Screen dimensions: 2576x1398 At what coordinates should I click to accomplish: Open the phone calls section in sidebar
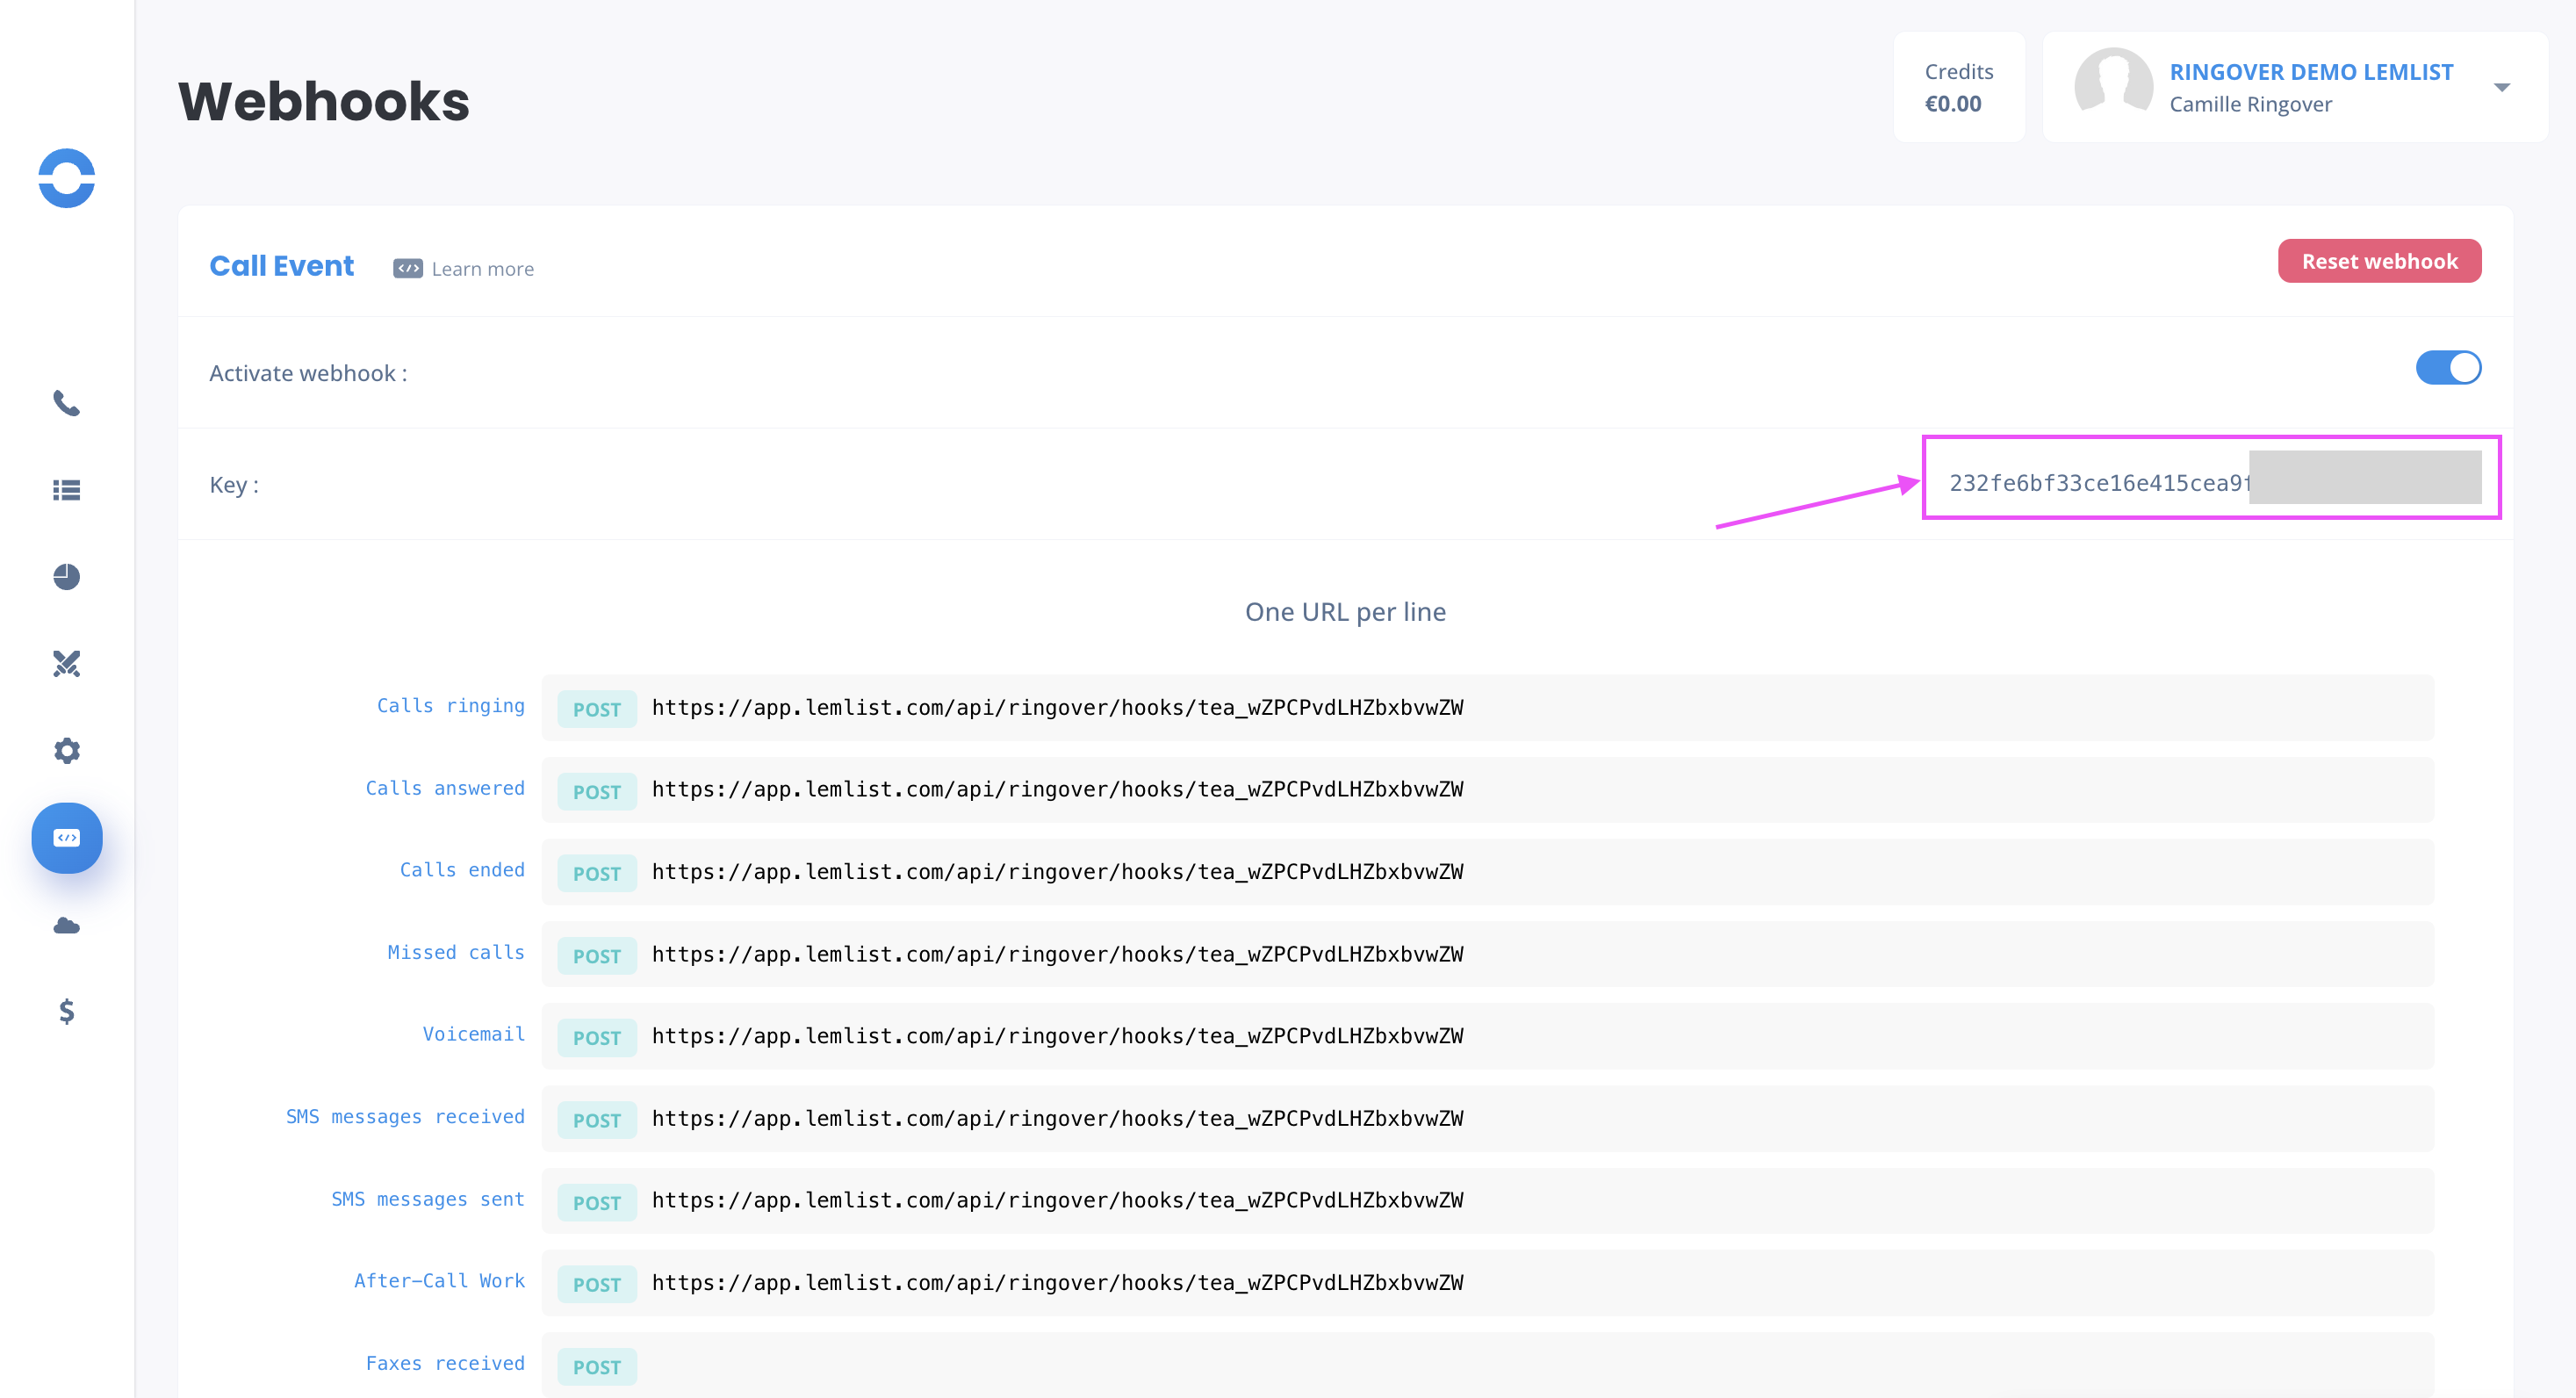pyautogui.click(x=67, y=403)
